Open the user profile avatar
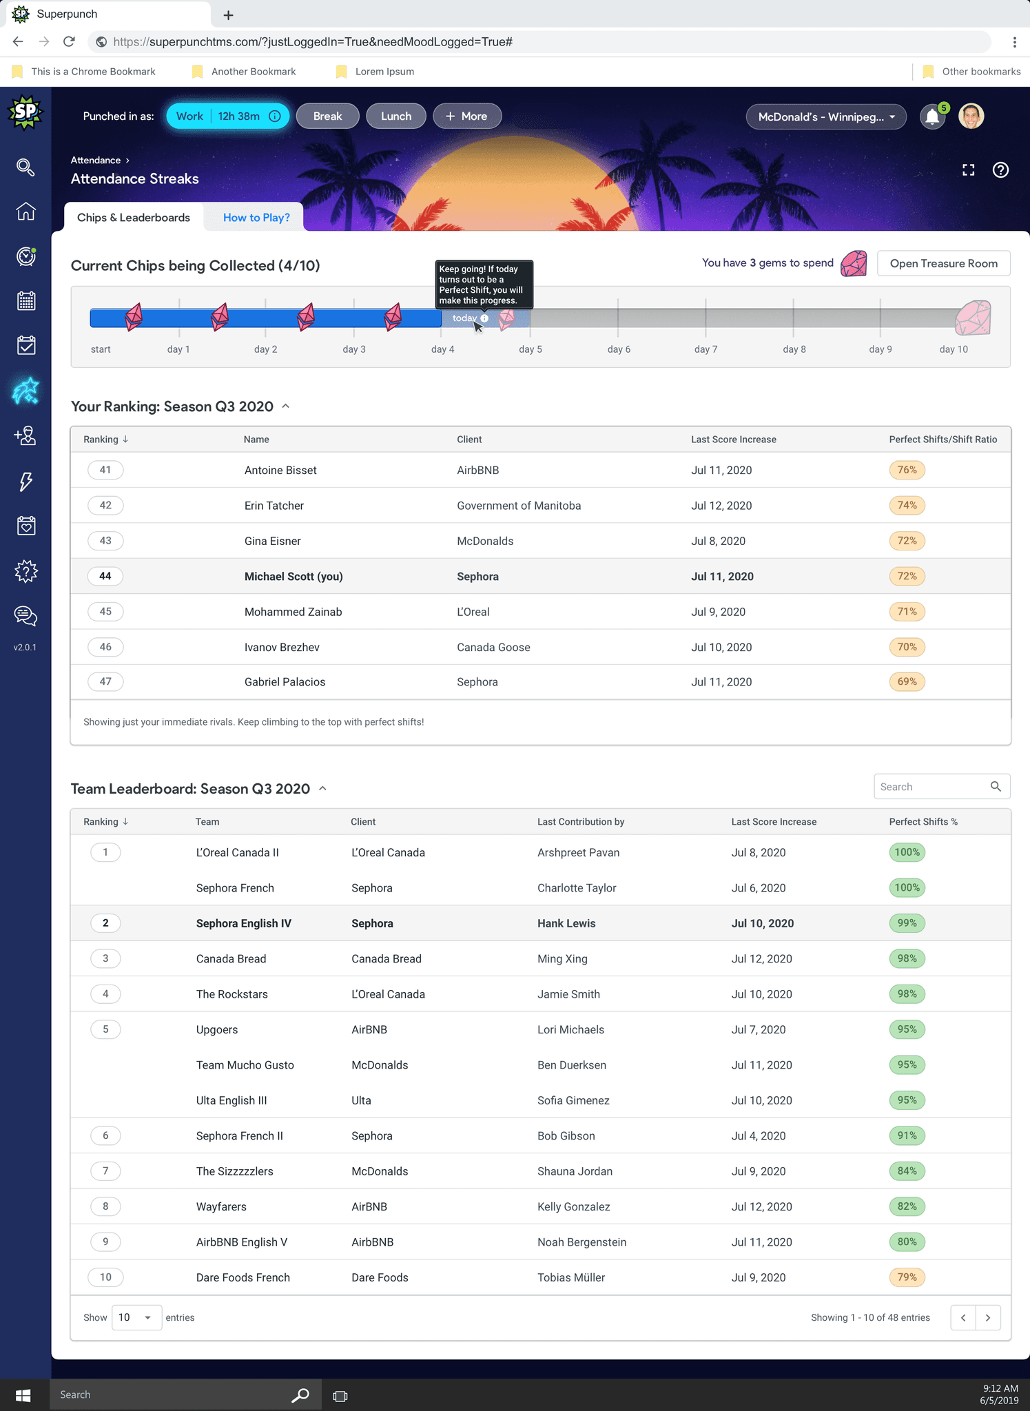 tap(971, 116)
